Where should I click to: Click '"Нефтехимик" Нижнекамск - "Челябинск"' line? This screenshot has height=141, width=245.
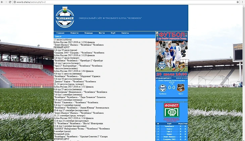[x=81, y=92]
